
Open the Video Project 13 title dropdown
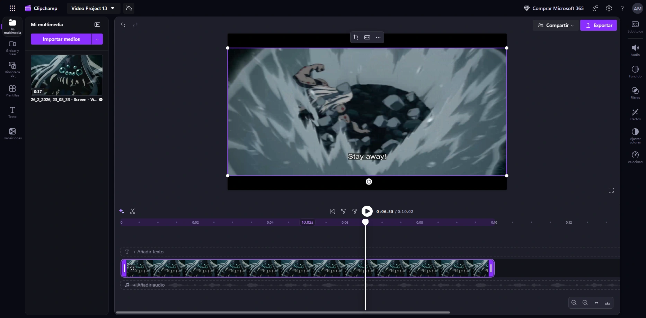tap(93, 8)
